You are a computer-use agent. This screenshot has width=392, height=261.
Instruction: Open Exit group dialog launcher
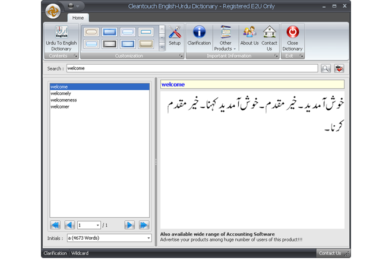(x=301, y=56)
